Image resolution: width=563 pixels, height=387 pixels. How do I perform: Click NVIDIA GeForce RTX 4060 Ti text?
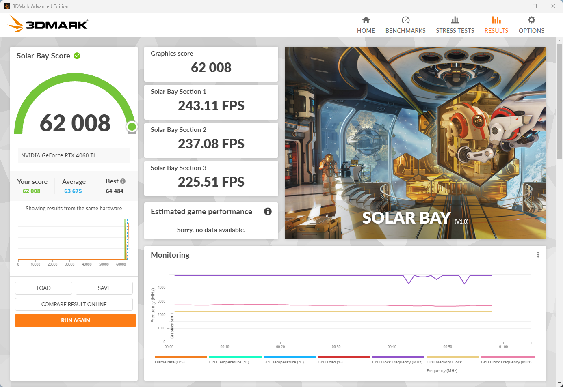58,155
